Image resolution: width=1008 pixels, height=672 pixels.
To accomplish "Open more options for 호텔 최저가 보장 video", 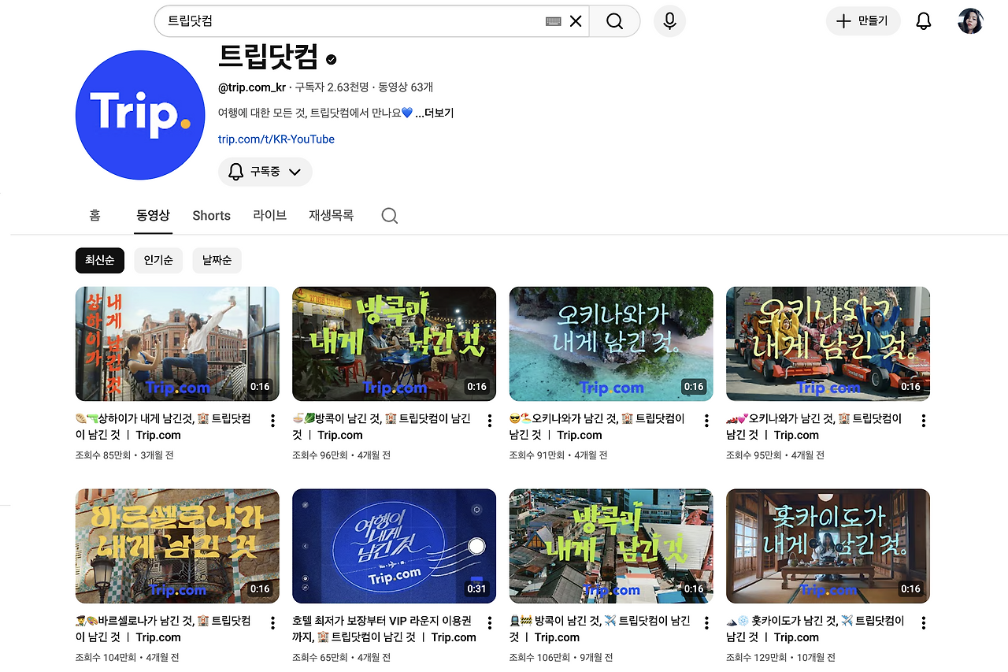I will pos(490,623).
